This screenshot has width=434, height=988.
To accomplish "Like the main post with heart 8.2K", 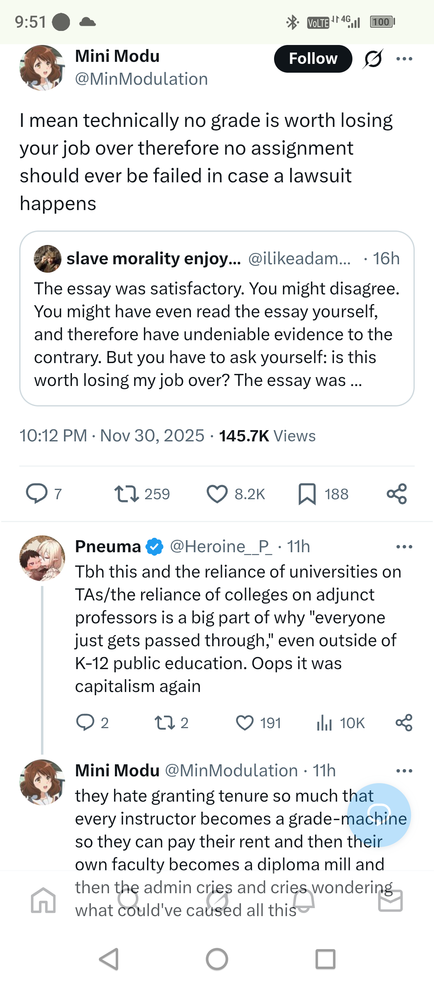I will pos(217,494).
